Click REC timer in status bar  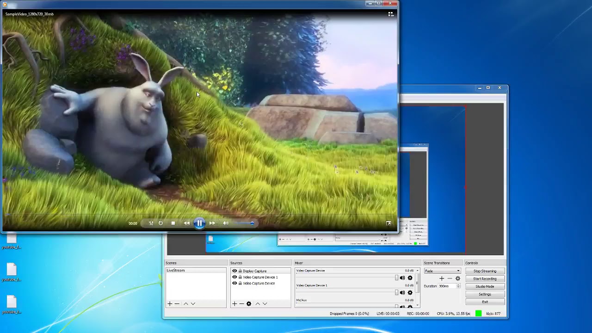tap(418, 314)
